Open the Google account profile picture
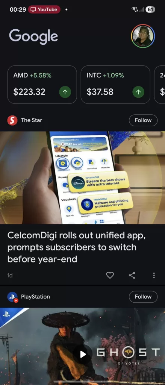Image resolution: width=165 pixels, height=385 pixels. [x=143, y=36]
